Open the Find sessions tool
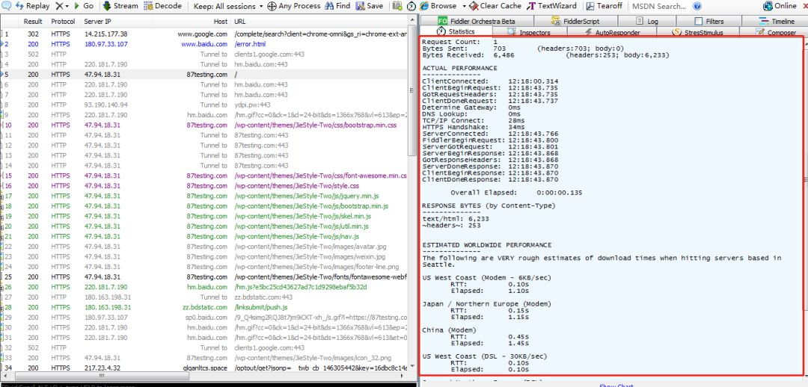This screenshot has height=387, width=808. coord(338,6)
